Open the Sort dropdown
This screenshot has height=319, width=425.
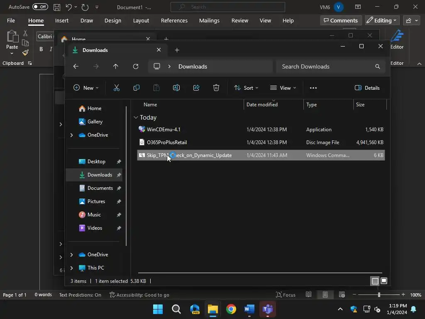point(246,88)
